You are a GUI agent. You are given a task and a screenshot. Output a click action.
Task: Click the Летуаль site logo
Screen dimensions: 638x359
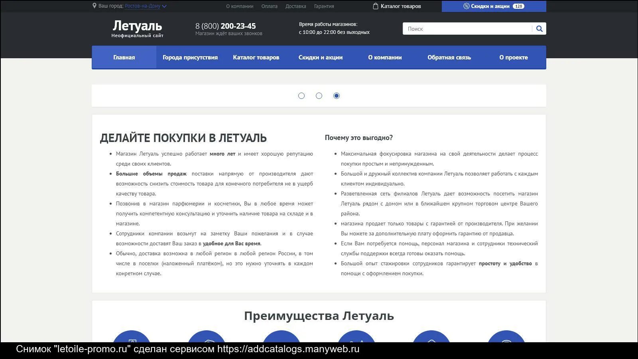(137, 28)
